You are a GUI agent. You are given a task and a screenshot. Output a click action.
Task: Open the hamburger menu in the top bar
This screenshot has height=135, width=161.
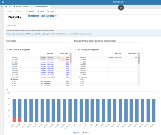click(3, 1)
